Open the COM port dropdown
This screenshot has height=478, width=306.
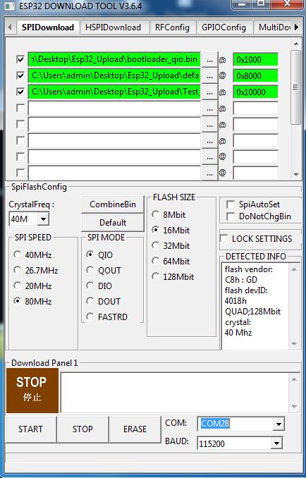(279, 424)
